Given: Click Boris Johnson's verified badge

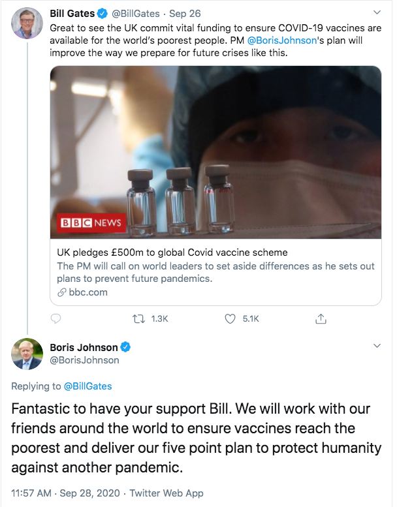Looking at the screenshot, I should coord(125,347).
